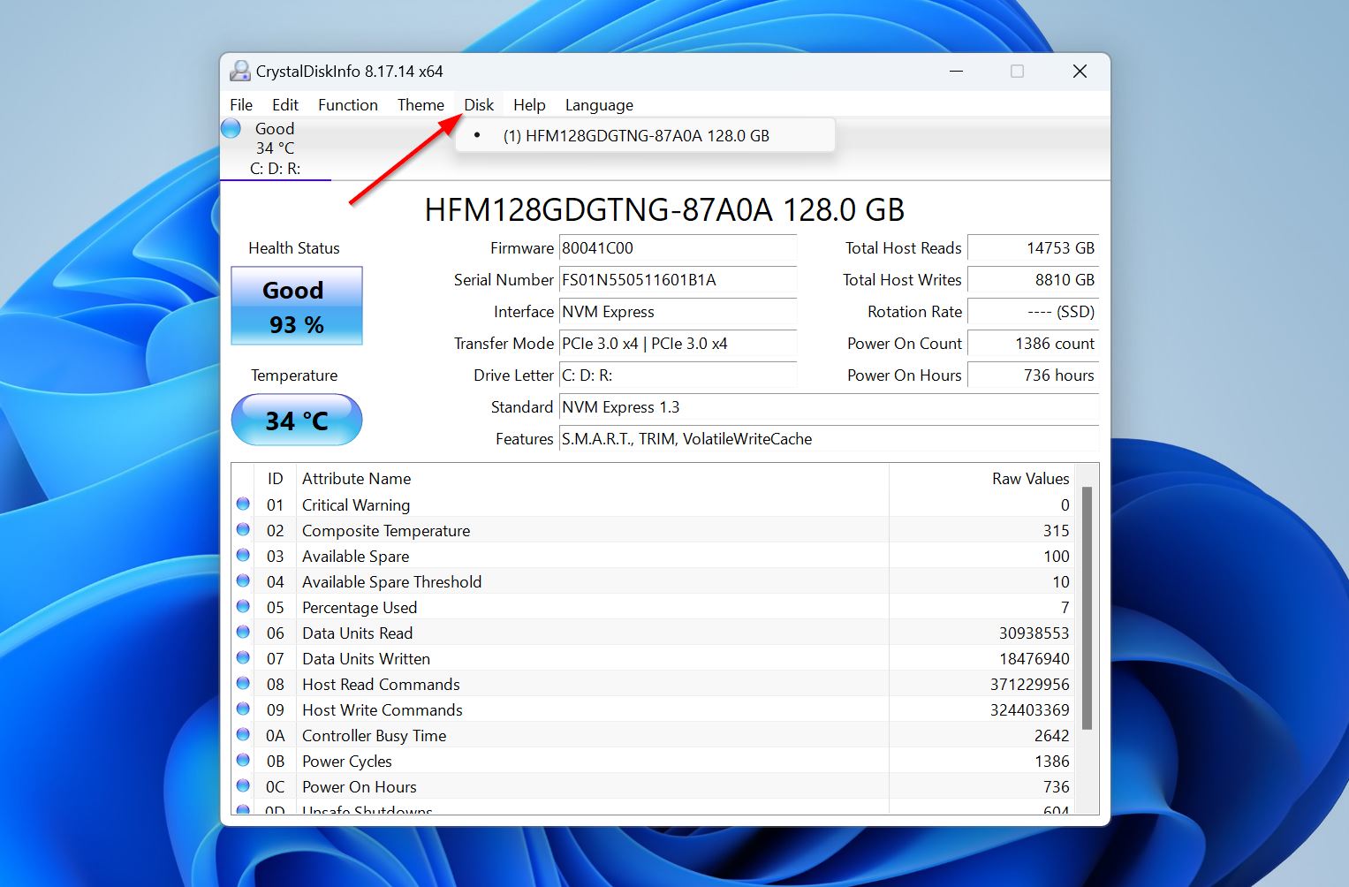This screenshot has height=887, width=1349.
Task: Click the Percentage Used status dot
Action: click(x=243, y=607)
